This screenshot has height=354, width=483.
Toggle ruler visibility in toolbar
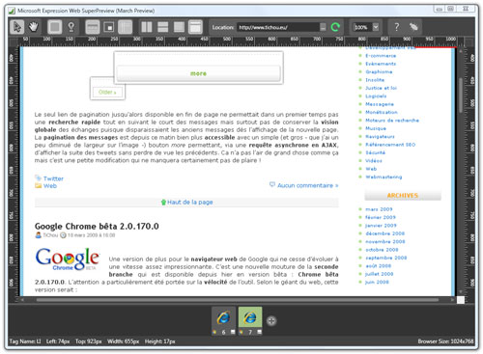click(x=93, y=27)
